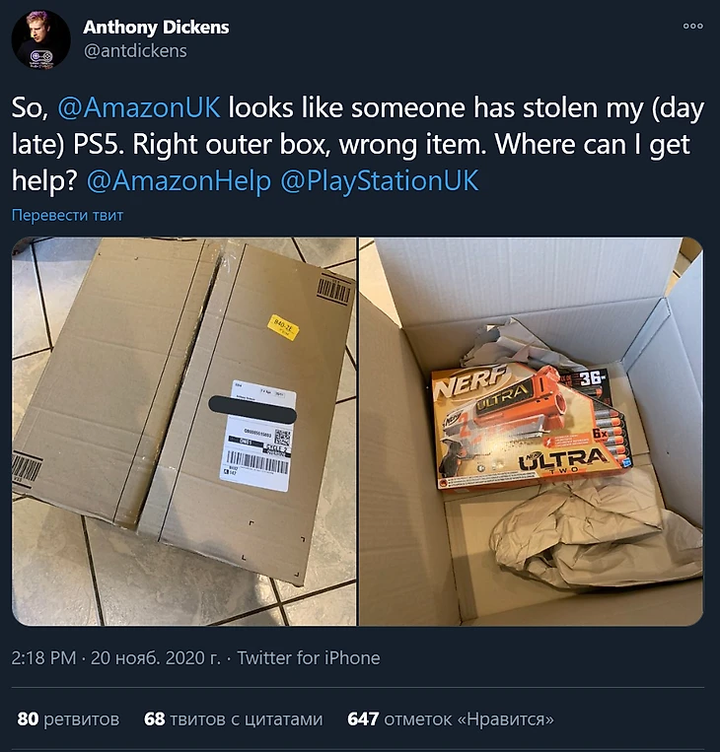Open the @AmazonUK mention

139,107
